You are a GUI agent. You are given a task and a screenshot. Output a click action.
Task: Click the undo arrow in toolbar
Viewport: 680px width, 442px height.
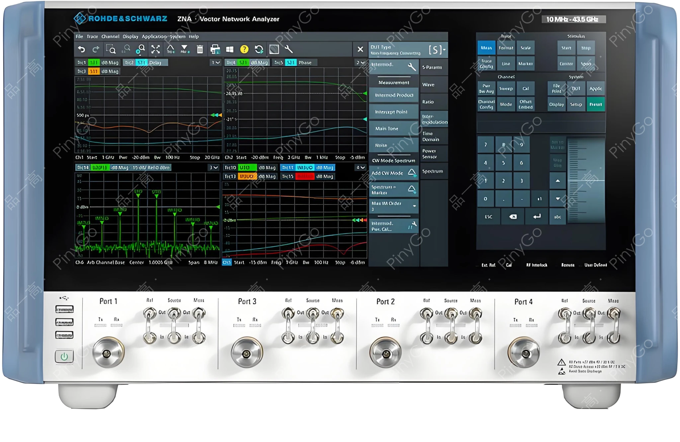[x=81, y=50]
